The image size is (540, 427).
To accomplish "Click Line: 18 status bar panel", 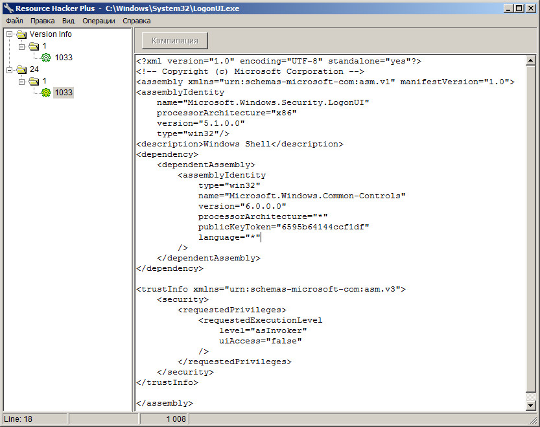I will (x=35, y=419).
